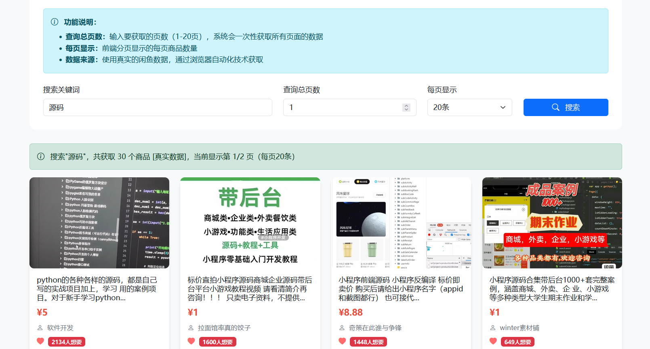The width and height of the screenshot is (650, 349).
Task: Click the 搜索关键词 input containing 源码
Action: [x=158, y=108]
